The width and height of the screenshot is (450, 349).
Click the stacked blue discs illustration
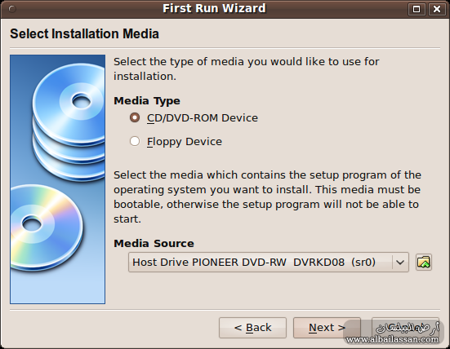point(69,121)
